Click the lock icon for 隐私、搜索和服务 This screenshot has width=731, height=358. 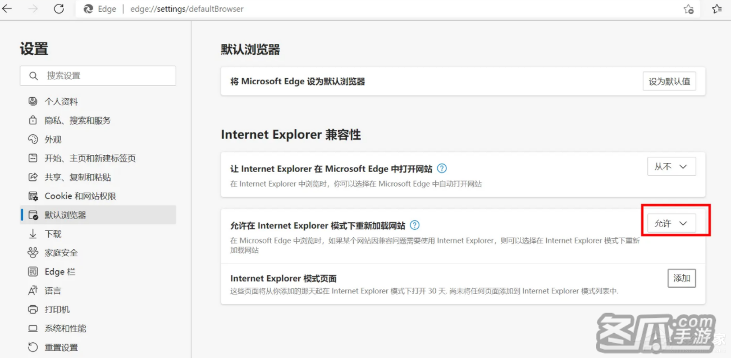point(33,120)
